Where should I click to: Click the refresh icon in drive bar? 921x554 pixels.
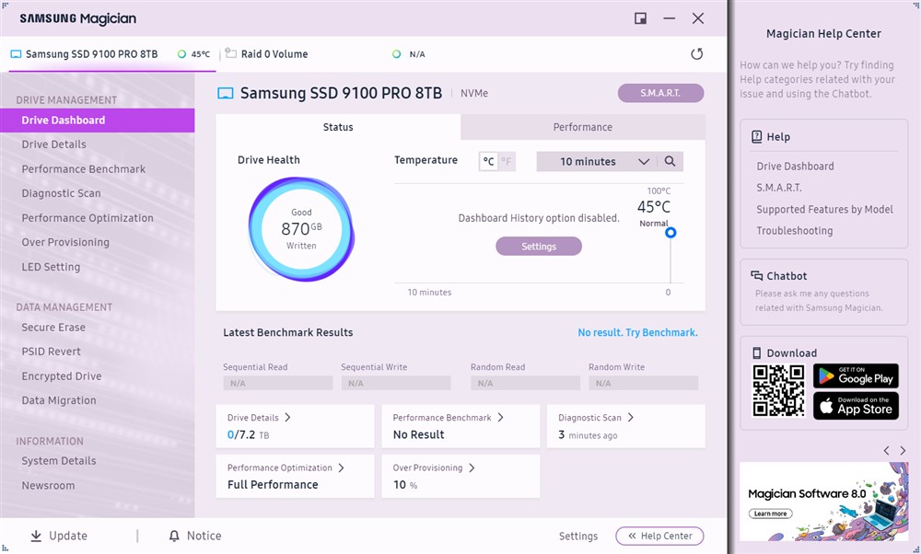tap(696, 54)
